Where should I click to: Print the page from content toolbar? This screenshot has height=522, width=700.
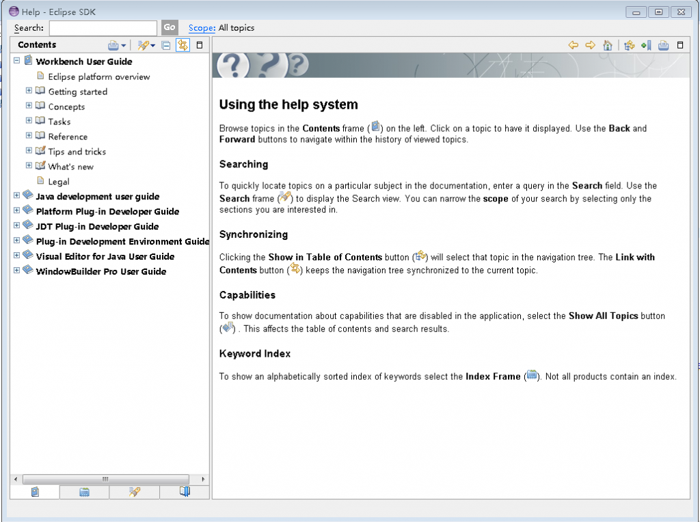pos(663,45)
